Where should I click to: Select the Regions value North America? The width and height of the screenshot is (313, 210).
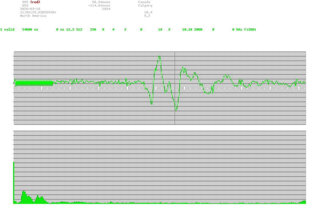coord(33,16)
